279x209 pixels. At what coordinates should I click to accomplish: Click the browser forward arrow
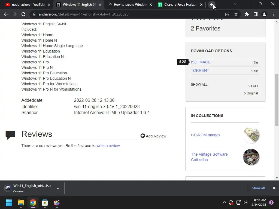pos(15,14)
